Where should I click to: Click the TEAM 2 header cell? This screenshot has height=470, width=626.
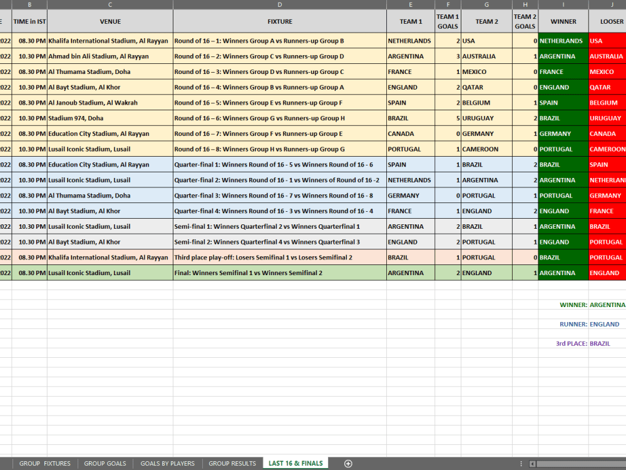tap(486, 21)
